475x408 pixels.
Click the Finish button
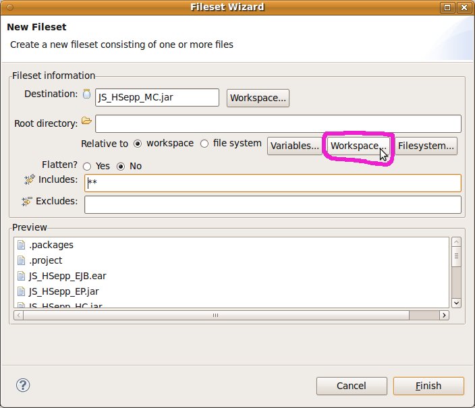(x=428, y=386)
